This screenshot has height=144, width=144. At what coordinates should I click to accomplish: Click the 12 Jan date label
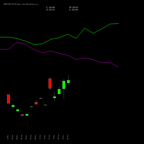[40, 137]
